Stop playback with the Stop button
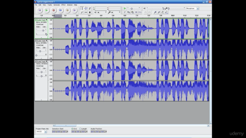This screenshot has width=246, height=138. [x=68, y=10]
